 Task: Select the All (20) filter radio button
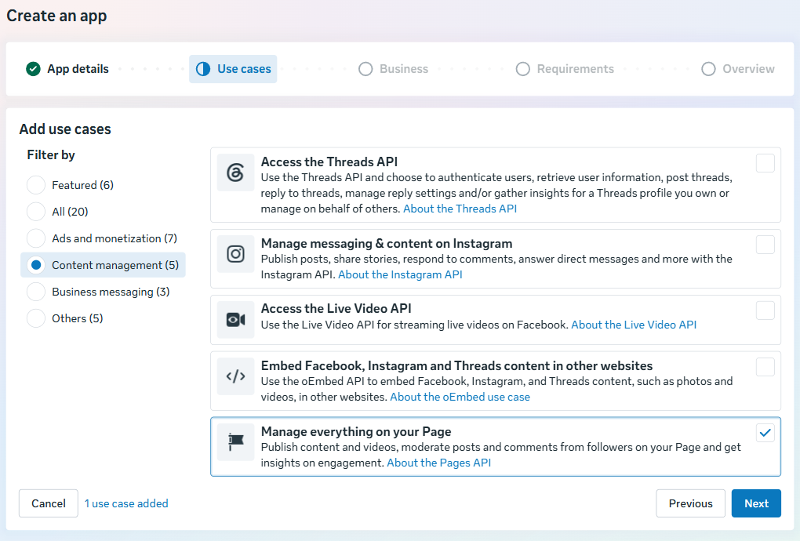pos(36,212)
